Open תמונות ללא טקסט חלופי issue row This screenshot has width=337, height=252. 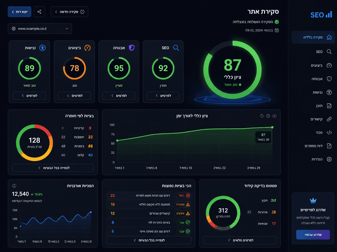coord(149,204)
